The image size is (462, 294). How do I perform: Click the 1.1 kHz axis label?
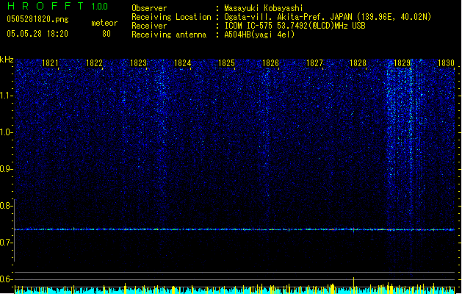coord(7,96)
